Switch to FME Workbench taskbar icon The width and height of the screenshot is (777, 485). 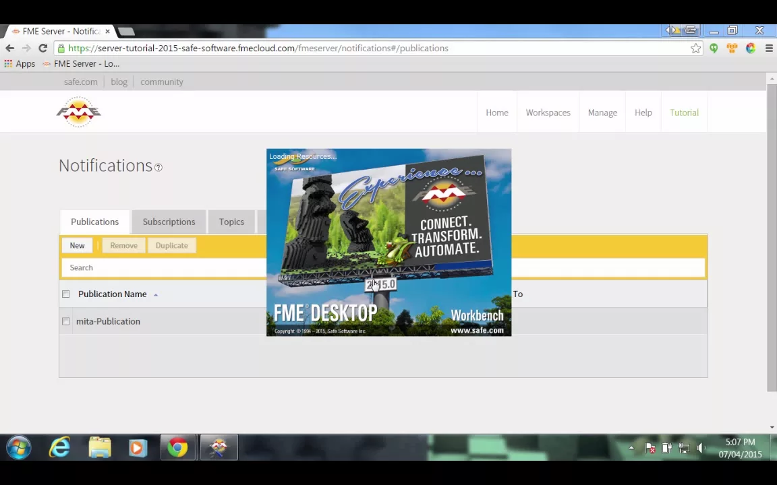[x=219, y=447]
